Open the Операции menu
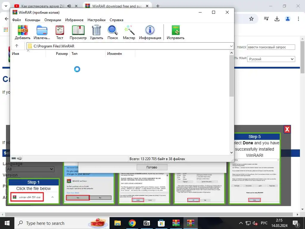The image size is (305, 229). click(53, 20)
